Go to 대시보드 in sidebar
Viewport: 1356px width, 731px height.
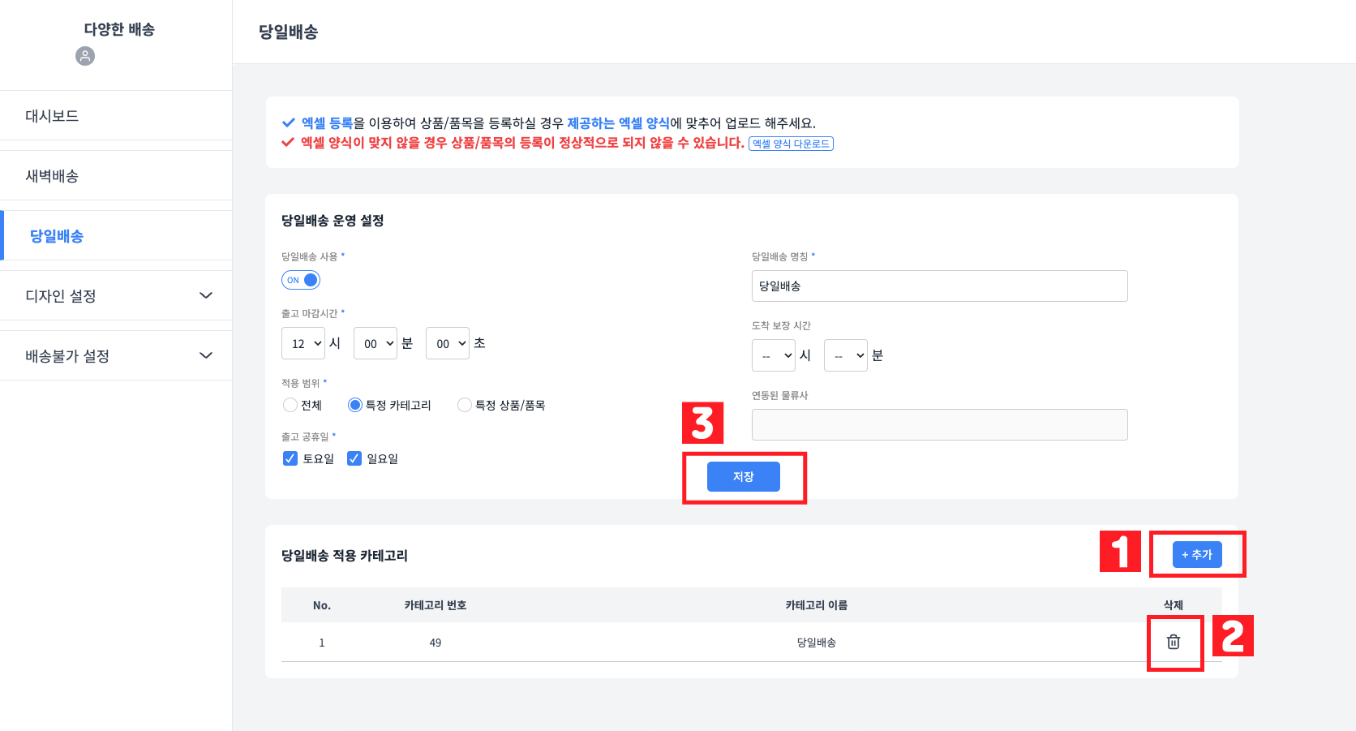click(x=52, y=116)
